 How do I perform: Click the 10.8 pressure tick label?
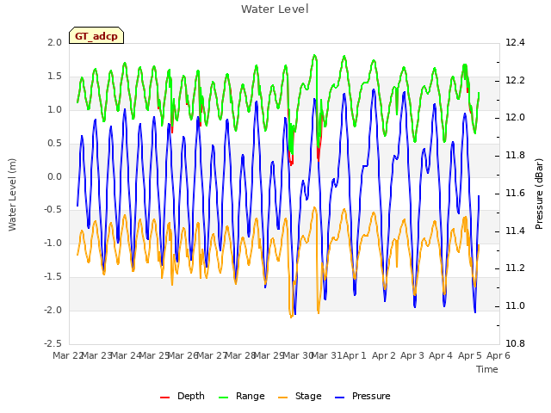pyautogui.click(x=515, y=343)
